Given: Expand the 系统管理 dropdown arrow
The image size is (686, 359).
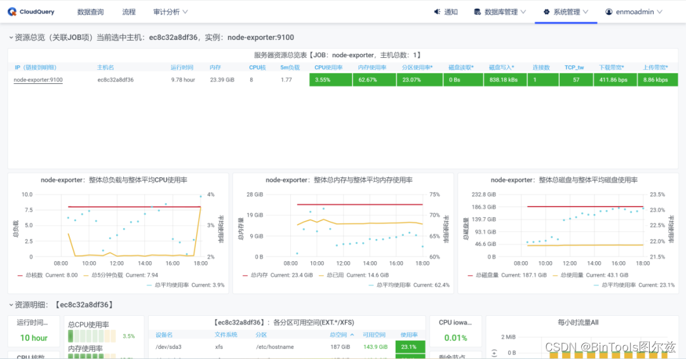Looking at the screenshot, I should click(x=586, y=12).
